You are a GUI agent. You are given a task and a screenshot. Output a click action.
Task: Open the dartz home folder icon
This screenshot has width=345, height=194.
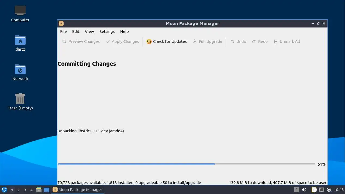point(20,43)
